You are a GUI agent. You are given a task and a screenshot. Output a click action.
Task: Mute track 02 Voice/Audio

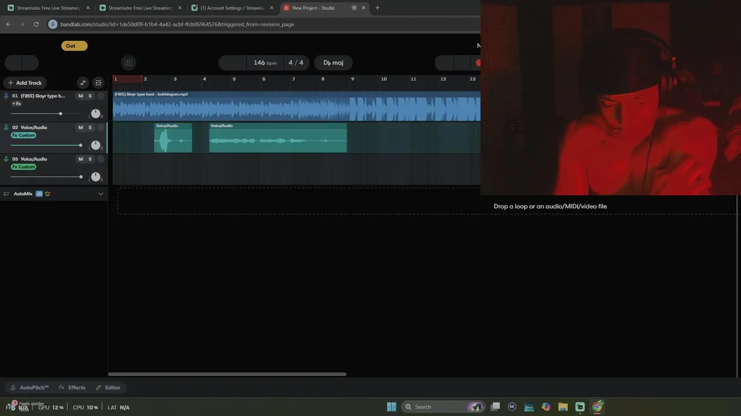coord(80,127)
